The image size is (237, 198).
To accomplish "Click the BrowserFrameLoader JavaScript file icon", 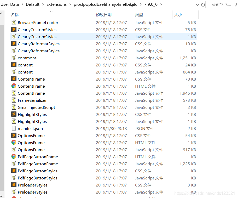I will [14, 22].
